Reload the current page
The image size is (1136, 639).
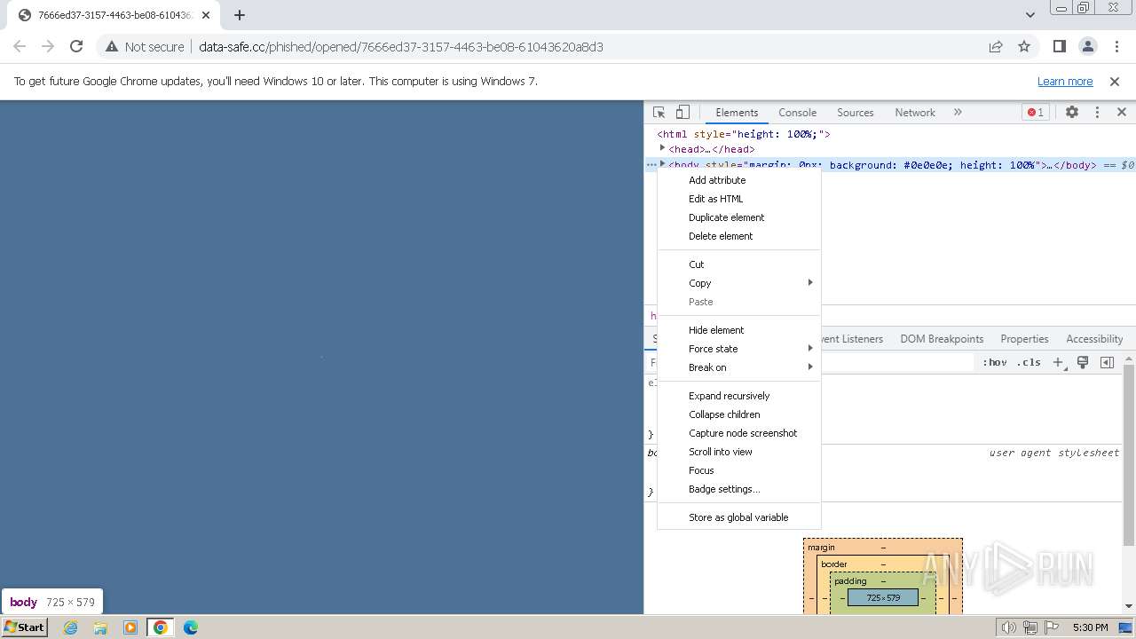(76, 46)
